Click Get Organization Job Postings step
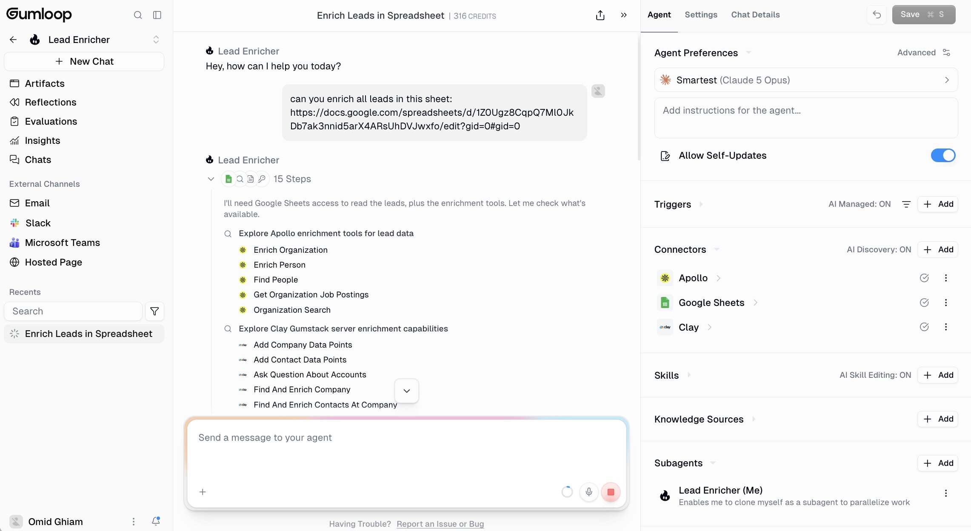The height and width of the screenshot is (531, 971). [311, 294]
